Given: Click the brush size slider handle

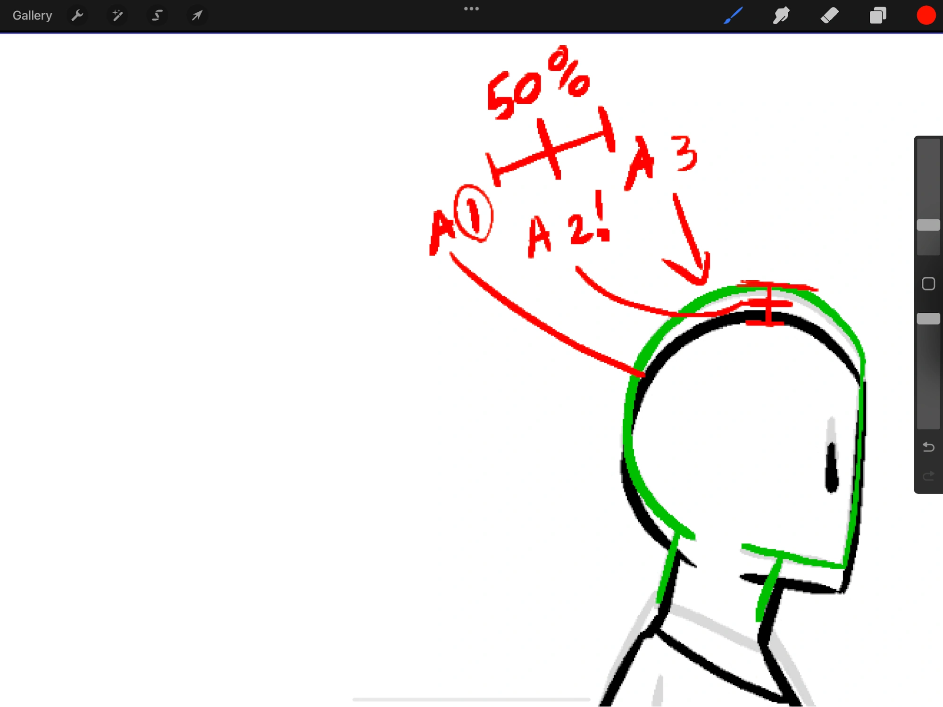Looking at the screenshot, I should pyautogui.click(x=928, y=225).
